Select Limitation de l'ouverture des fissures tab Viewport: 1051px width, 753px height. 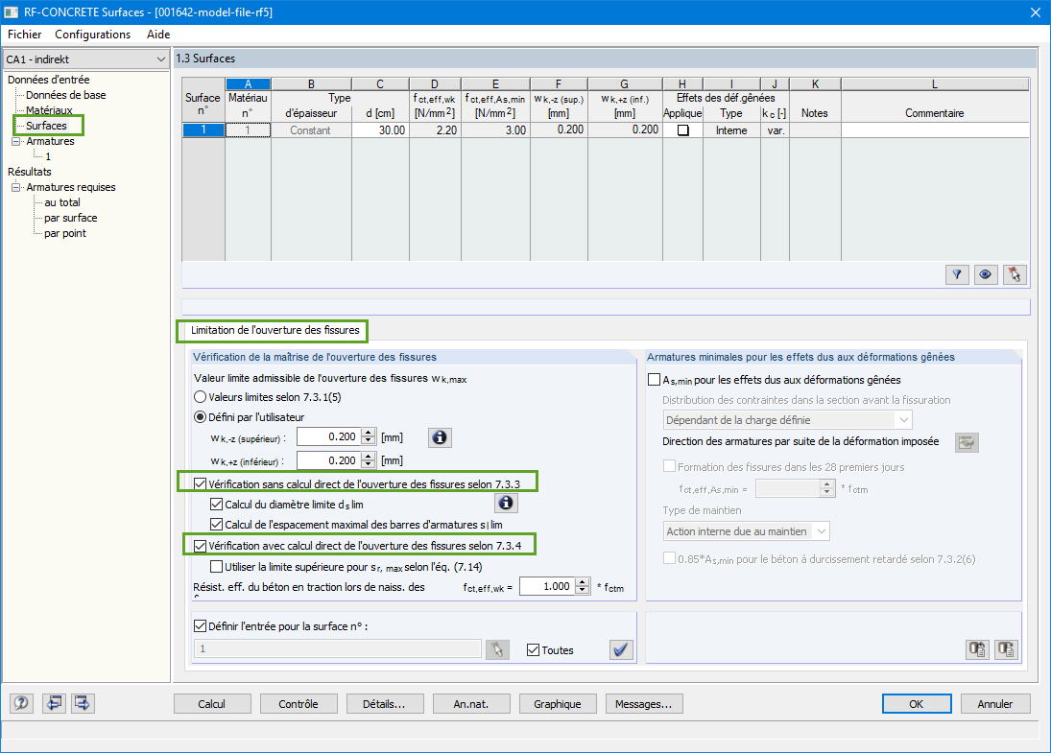275,330
